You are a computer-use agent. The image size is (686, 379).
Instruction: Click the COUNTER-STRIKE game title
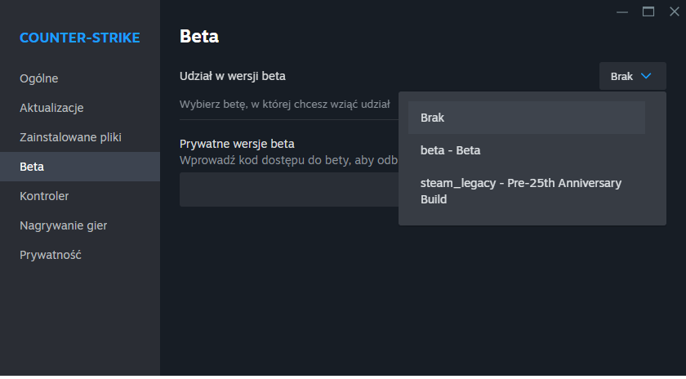(79, 38)
